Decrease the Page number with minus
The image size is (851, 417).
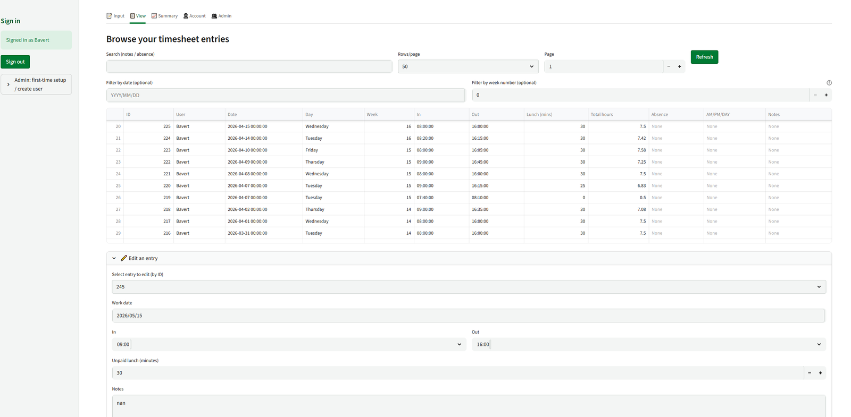[669, 66]
